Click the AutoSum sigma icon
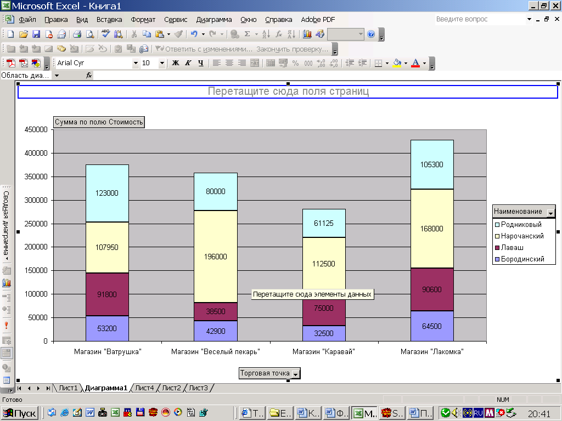 pos(248,34)
